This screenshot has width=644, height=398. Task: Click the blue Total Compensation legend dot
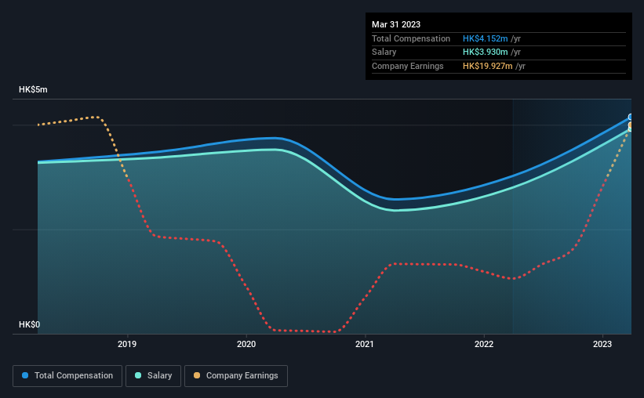pyautogui.click(x=25, y=375)
